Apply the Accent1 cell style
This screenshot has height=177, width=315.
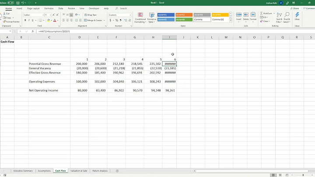point(166,15)
